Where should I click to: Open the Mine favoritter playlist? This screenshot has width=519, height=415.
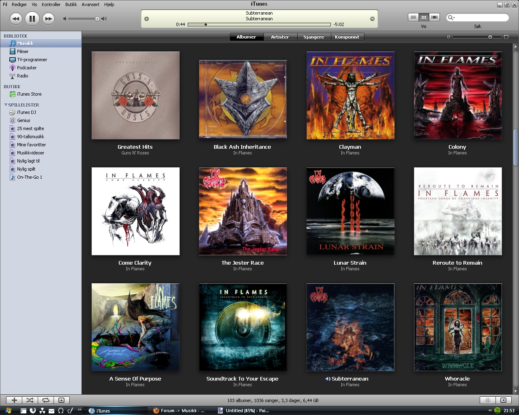pos(41,145)
